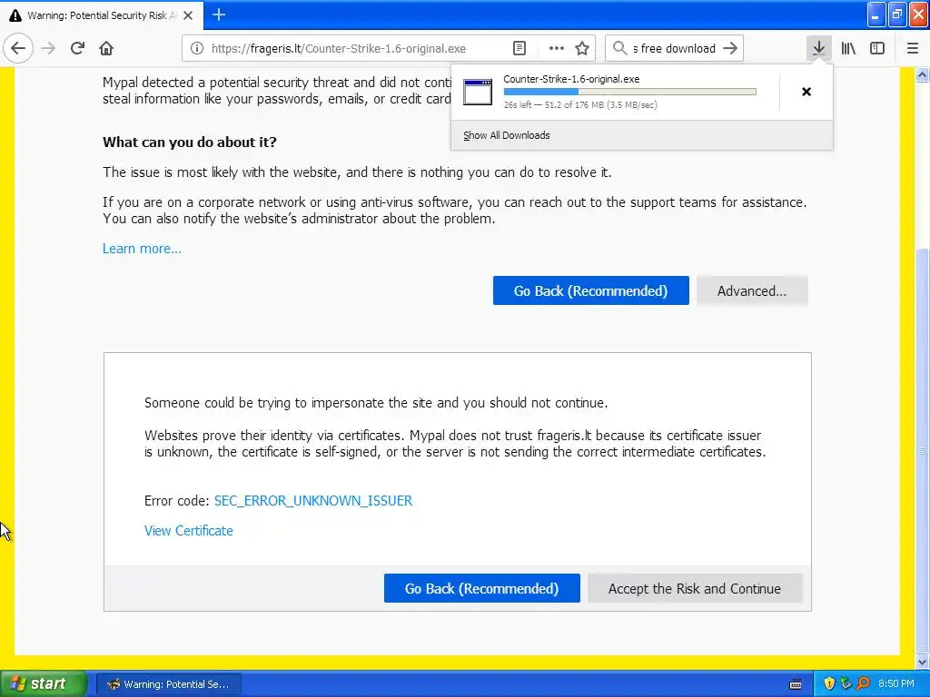Open SEC_ERROR_UNKNOWN_ISSUER error code link
Screen dimensions: 930x697
[x=313, y=500]
